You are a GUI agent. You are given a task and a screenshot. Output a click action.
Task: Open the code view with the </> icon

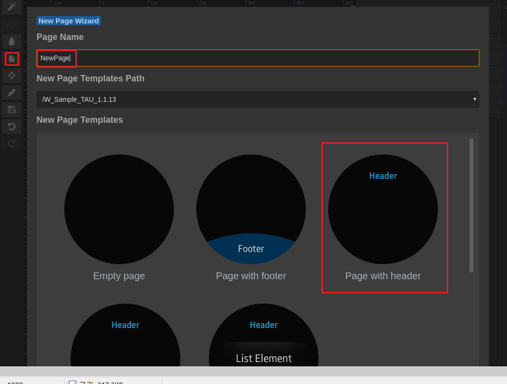coord(11,24)
